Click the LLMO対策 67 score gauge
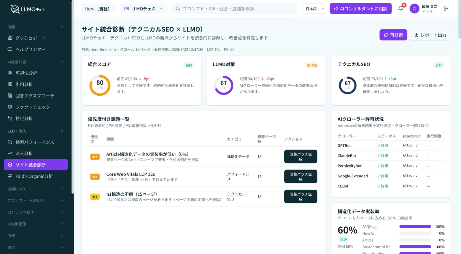Screen dimensions: 461x254 pos(224,85)
